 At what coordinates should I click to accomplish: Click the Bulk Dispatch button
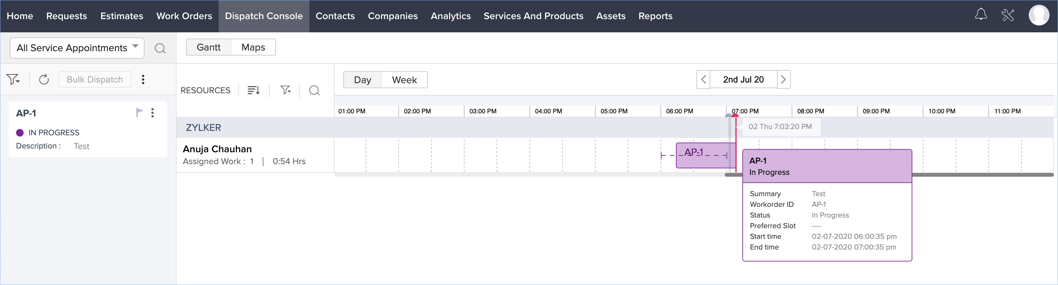95,79
